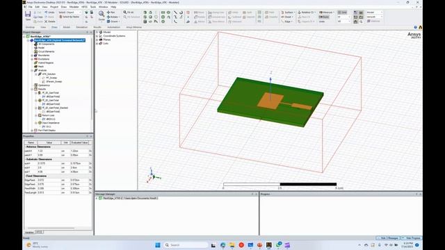Viewport: 445px width, 250px height.
Task: Click Hide Messages button in status bar
Action: (x=388, y=238)
